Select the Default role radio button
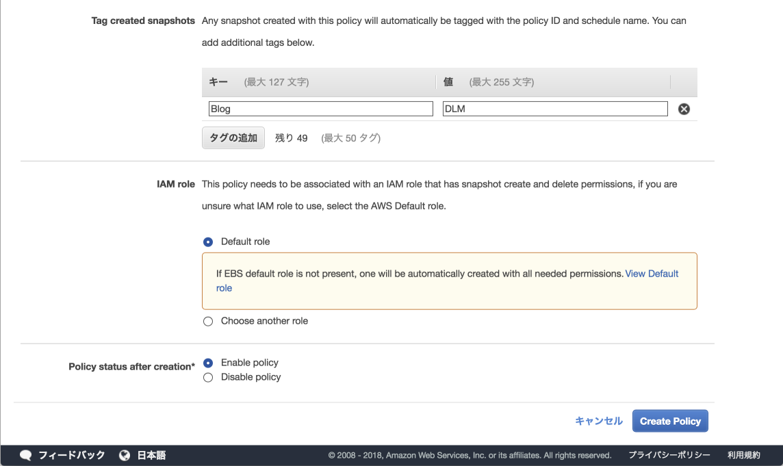 click(207, 242)
